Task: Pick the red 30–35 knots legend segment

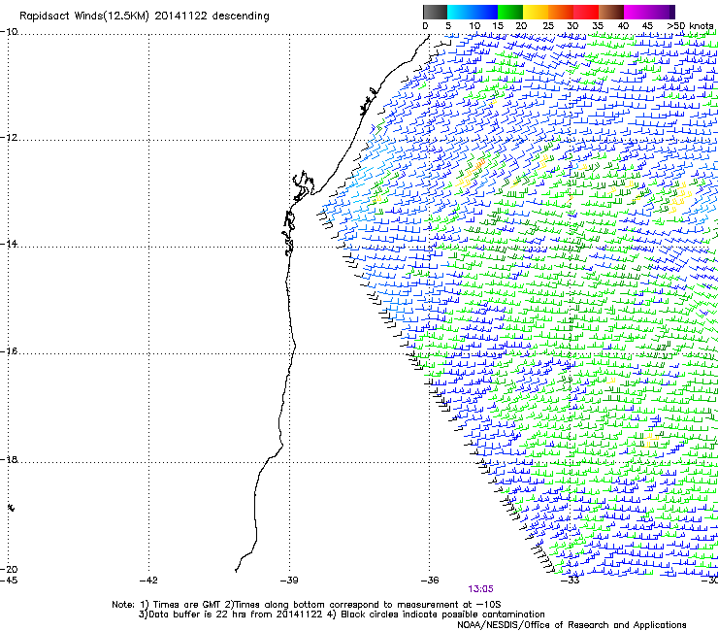Action: (586, 12)
